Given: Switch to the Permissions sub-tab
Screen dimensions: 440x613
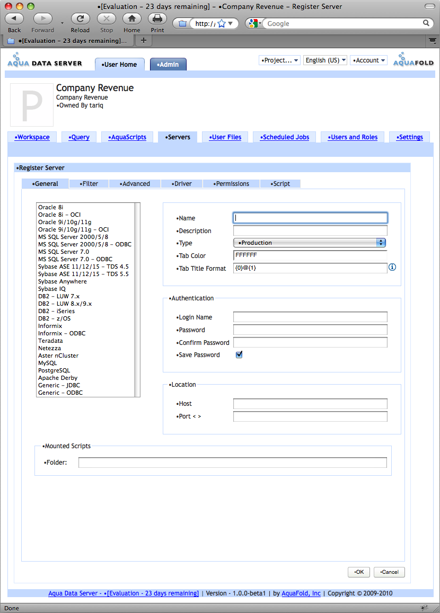Looking at the screenshot, I should point(232,184).
